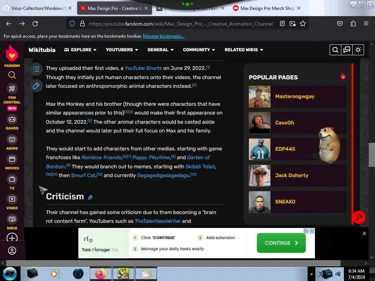Open the Gegagedigedagedago link
Viewport: 375px width, 281px height.
click(x=163, y=175)
